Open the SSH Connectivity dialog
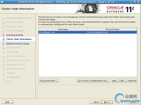Viewport: 141px width, 105px height. [x=48, y=81]
